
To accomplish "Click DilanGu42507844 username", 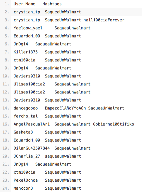I will tap(32, 148).
